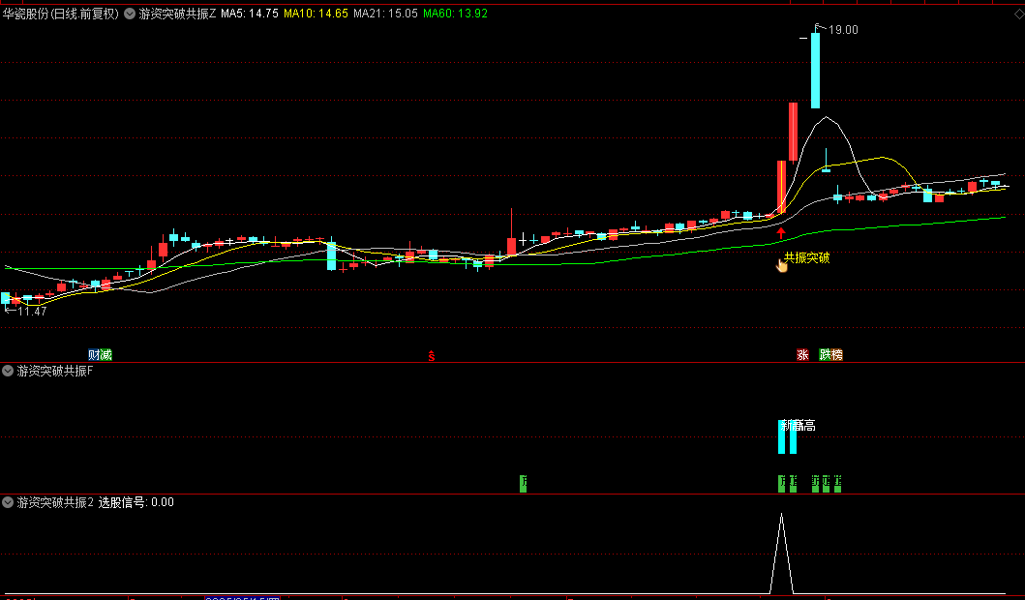
Task: Open the 游资突破共振F indicator dropdown arrow
Action: (x=8, y=372)
